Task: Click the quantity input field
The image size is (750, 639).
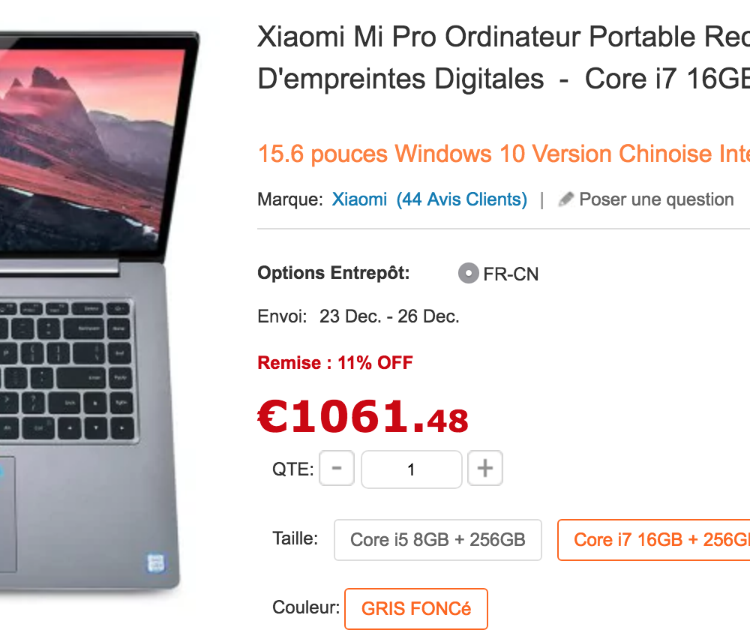Action: 411,469
